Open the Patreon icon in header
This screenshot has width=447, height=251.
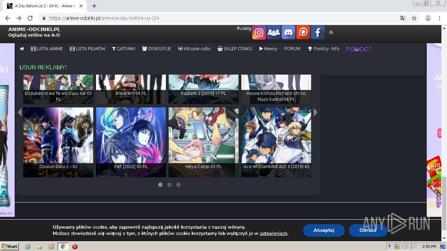(x=303, y=32)
